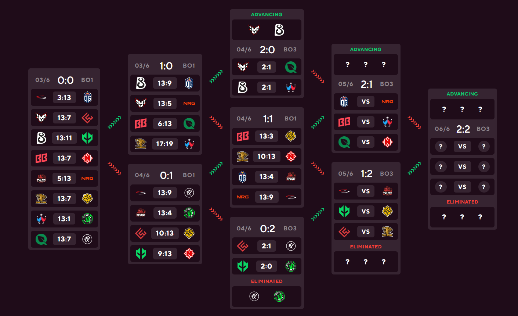Select the Heroic logo in the opening 0:0 round
The image size is (518, 316).
click(x=41, y=118)
